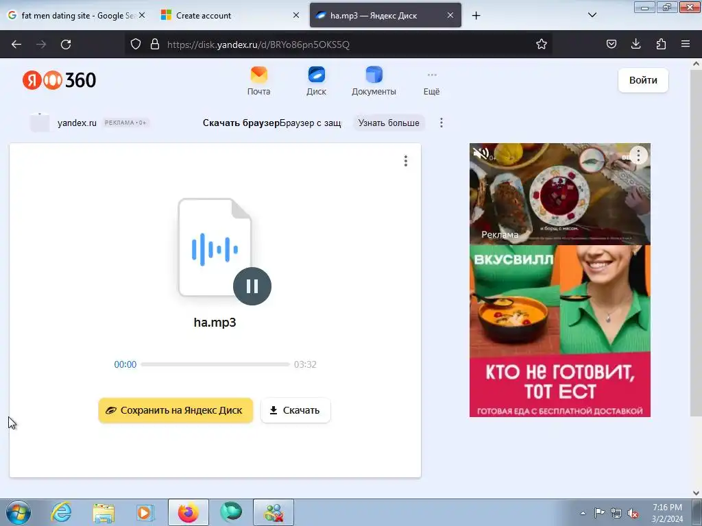Open the ad banner three-dot menu
Viewport: 702px width, 526px height.
(x=441, y=123)
